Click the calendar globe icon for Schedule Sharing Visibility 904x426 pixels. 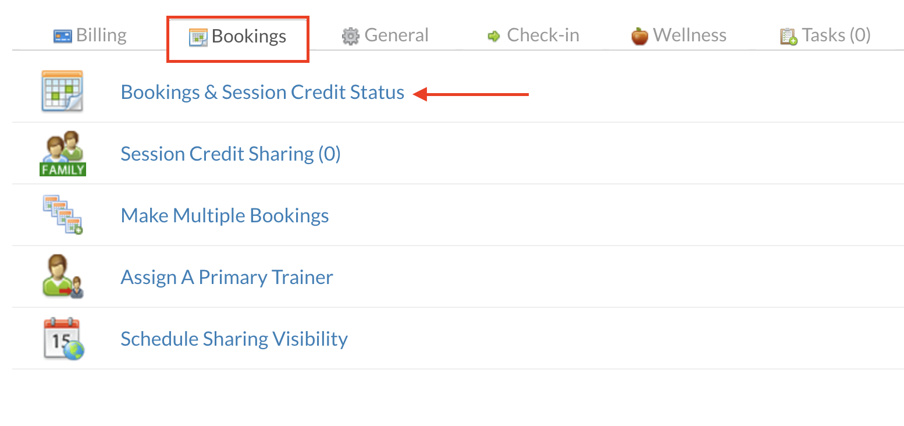(x=63, y=338)
